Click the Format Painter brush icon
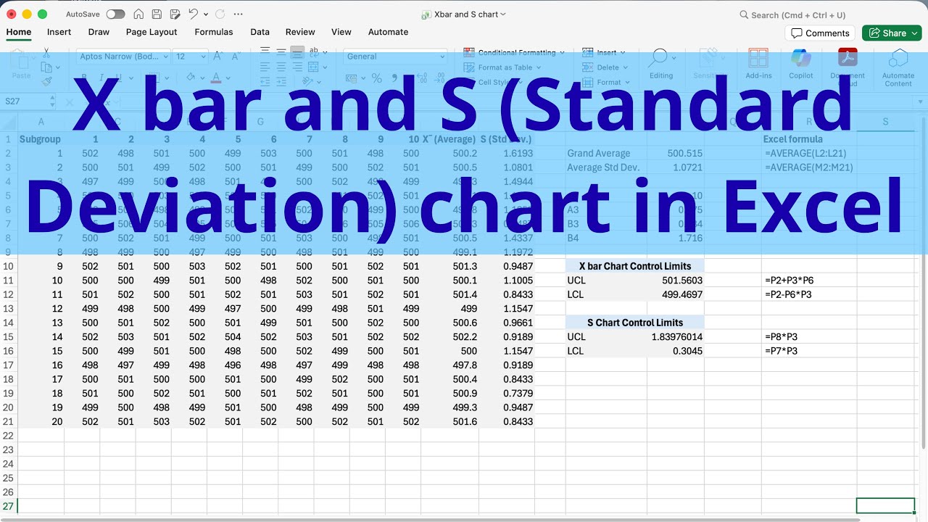 coord(46,82)
